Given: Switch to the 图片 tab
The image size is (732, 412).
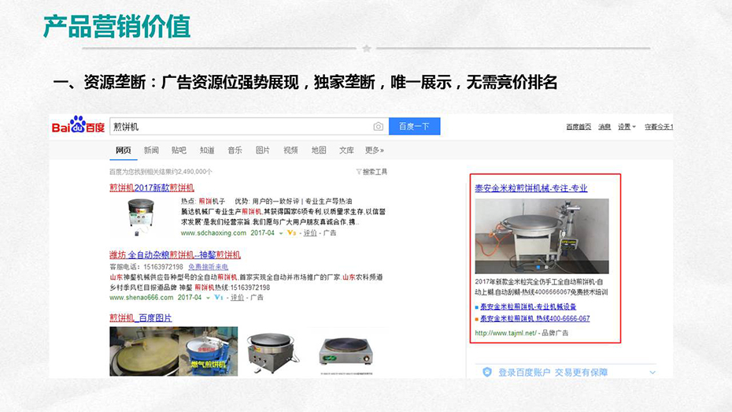Looking at the screenshot, I should coord(262,150).
